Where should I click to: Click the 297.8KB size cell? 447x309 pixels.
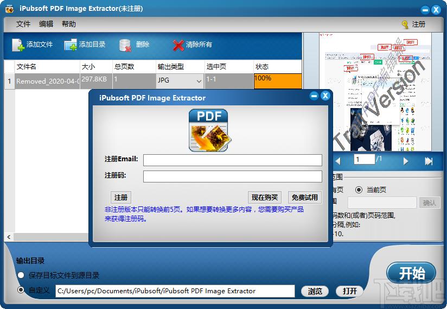tap(97, 81)
